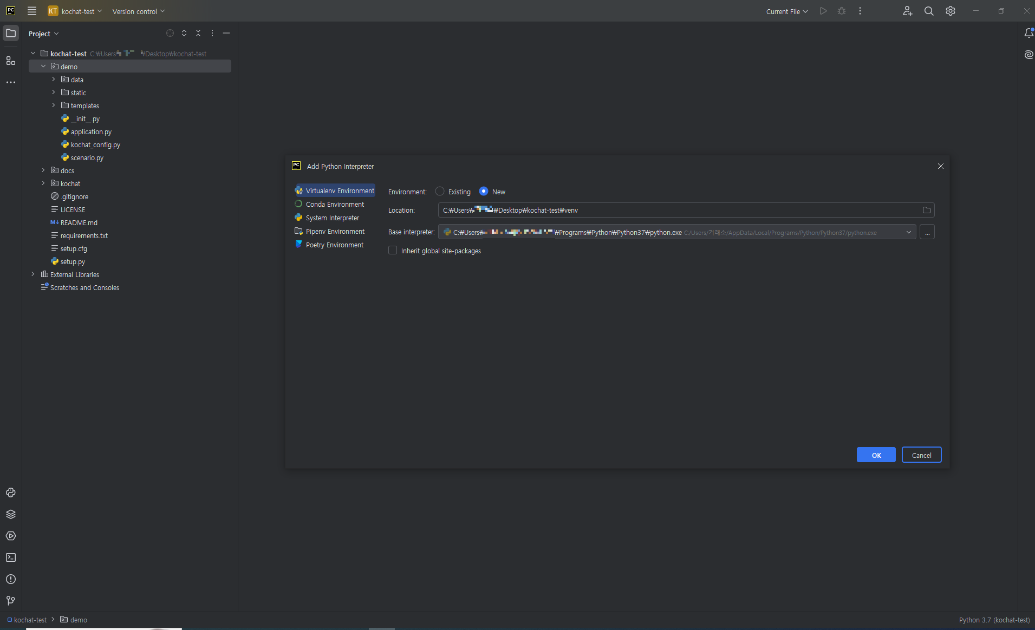Collapse the demo folder
Image resolution: width=1035 pixels, height=630 pixels.
pos(43,66)
